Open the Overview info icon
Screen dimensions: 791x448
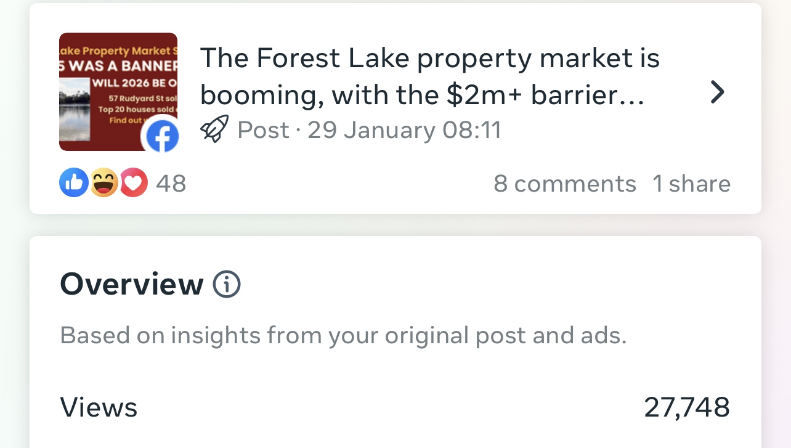[x=226, y=285]
